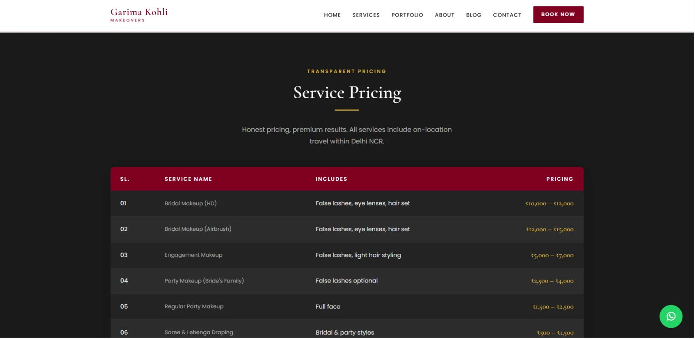
Task: Select the Includes column header
Action: point(331,179)
